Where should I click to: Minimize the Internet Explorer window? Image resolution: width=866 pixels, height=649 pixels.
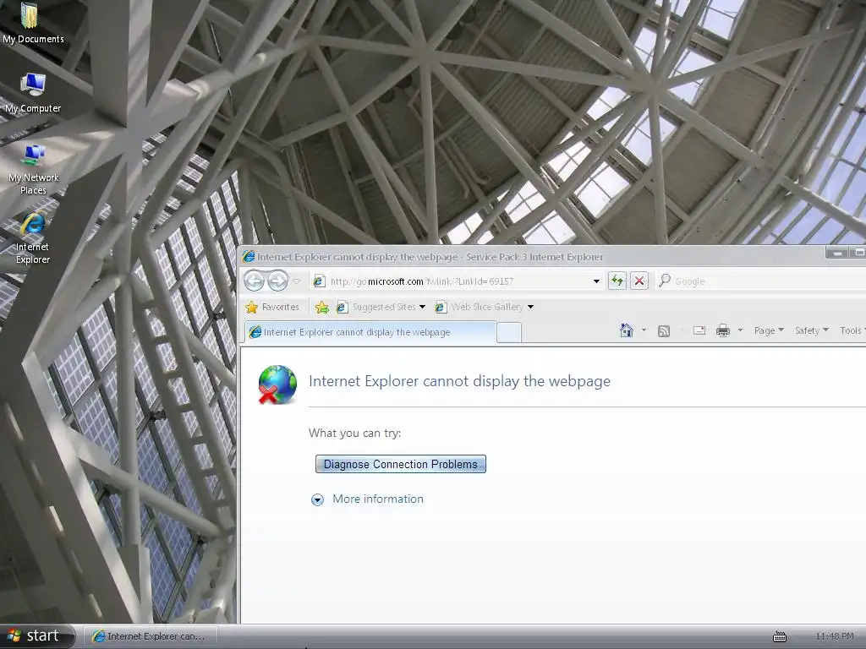point(837,253)
